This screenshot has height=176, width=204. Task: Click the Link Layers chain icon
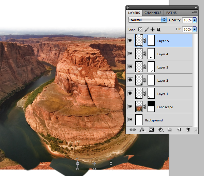pos(133,130)
